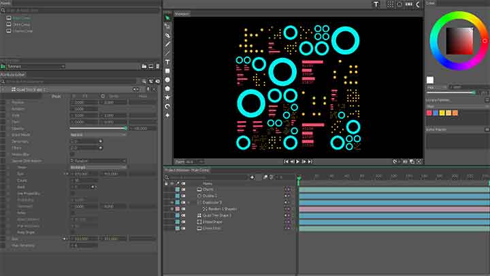Click the crescent icon in top bar
This screenshot has width=490, height=276.
click(x=418, y=4)
